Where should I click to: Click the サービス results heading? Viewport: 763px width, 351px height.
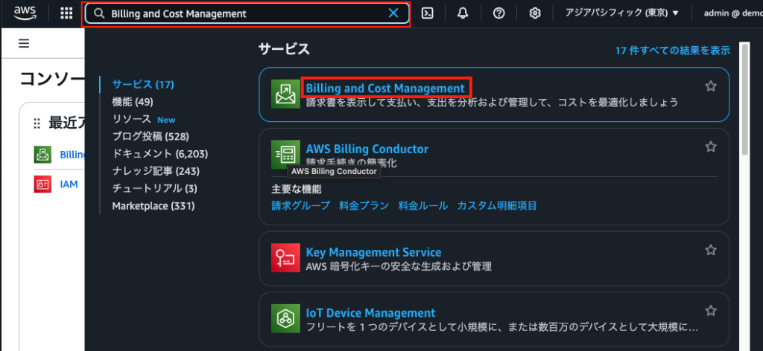point(284,48)
